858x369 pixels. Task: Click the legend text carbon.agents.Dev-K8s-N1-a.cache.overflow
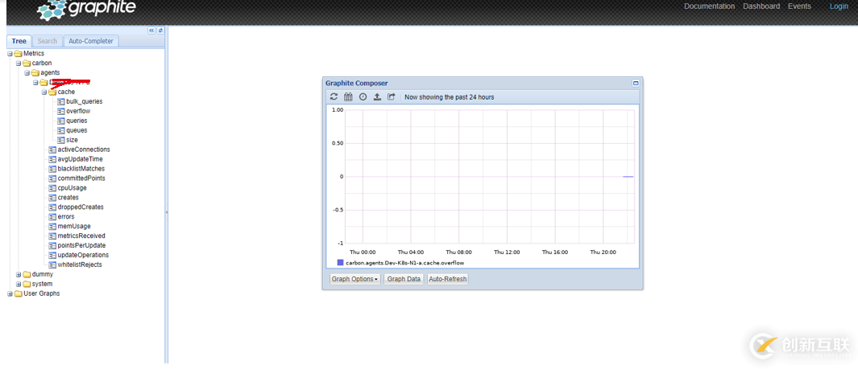[405, 263]
